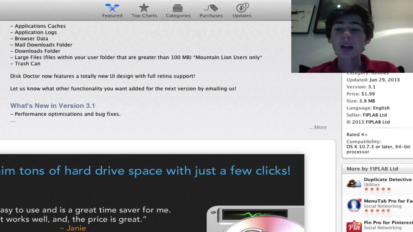Screen dimensions: 413x232
Task: Click the '© 2013 FIPLAB Ltd' text
Action: pyautogui.click(x=368, y=122)
